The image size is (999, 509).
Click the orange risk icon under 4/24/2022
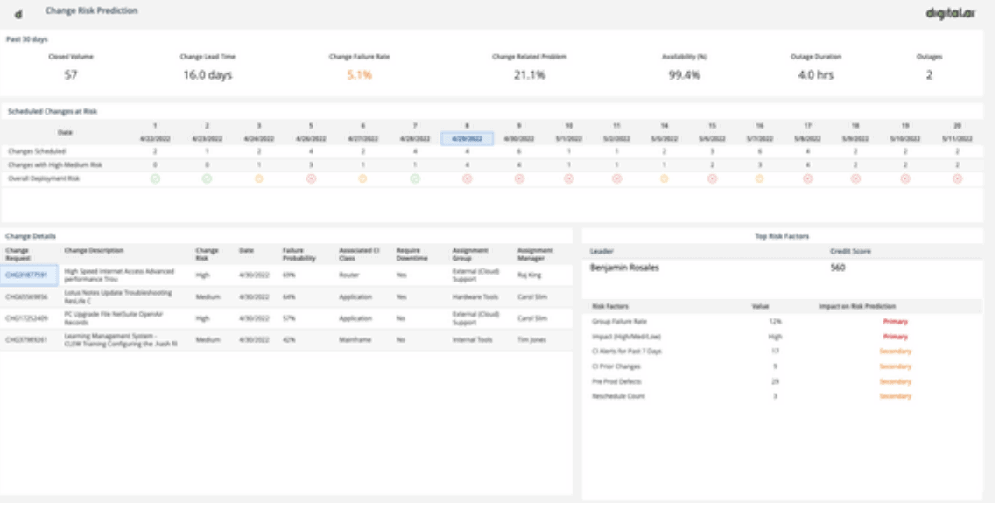tap(258, 178)
